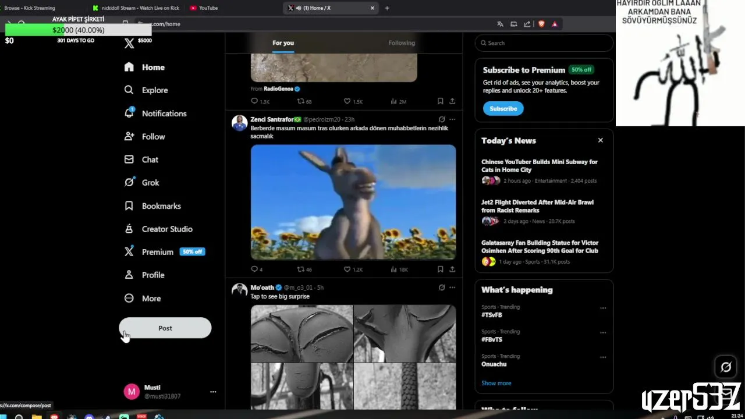Click the Search input field
Screen dimensions: 745x419
544,43
